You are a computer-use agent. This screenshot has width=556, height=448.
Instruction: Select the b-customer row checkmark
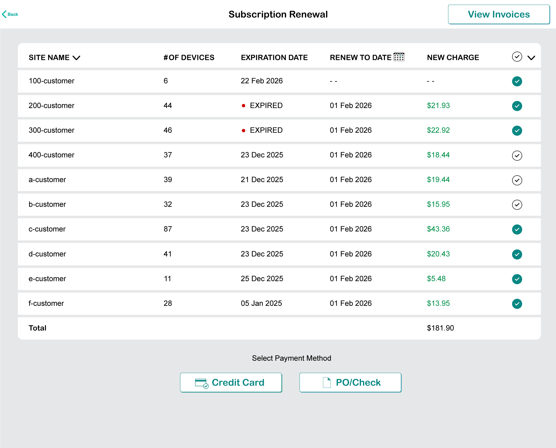pyautogui.click(x=517, y=205)
